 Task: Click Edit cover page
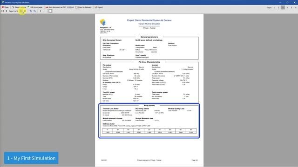35,7
